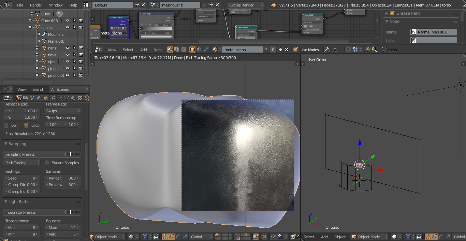Open the Render menu in the top bar
The image size is (466, 241).
coord(36,5)
